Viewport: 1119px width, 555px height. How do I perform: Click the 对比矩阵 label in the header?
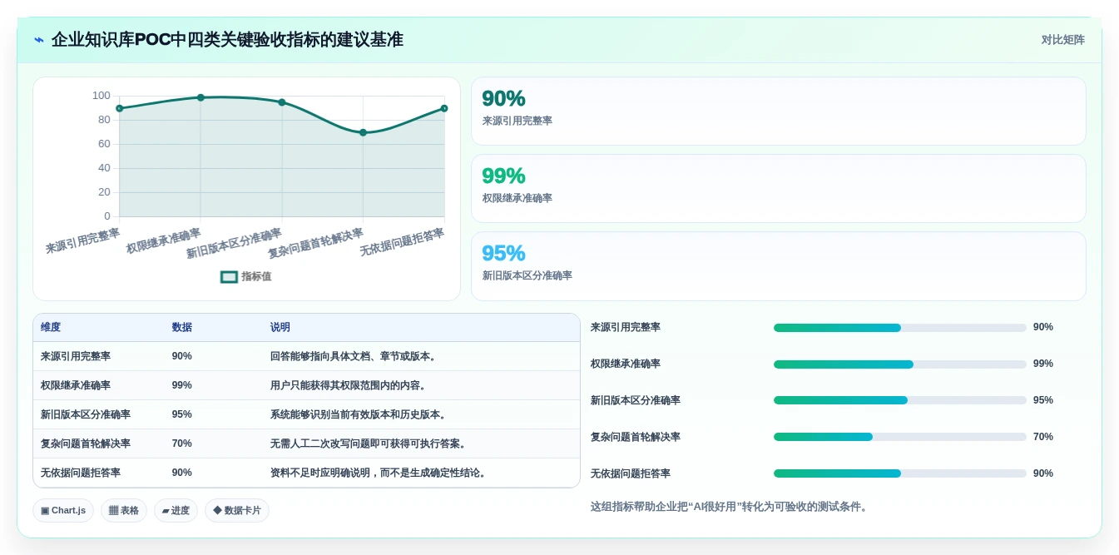click(1062, 40)
